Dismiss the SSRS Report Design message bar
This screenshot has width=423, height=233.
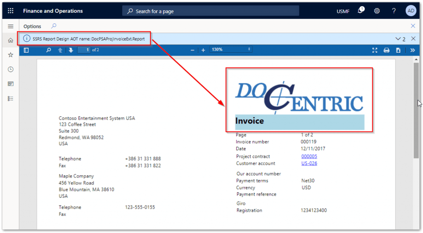tap(413, 38)
